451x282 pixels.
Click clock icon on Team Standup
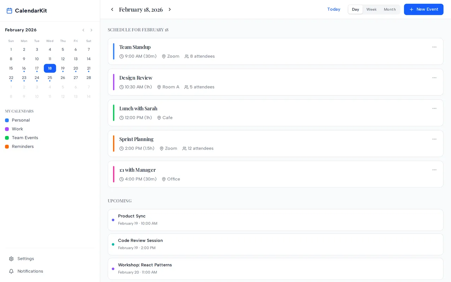pyautogui.click(x=122, y=56)
